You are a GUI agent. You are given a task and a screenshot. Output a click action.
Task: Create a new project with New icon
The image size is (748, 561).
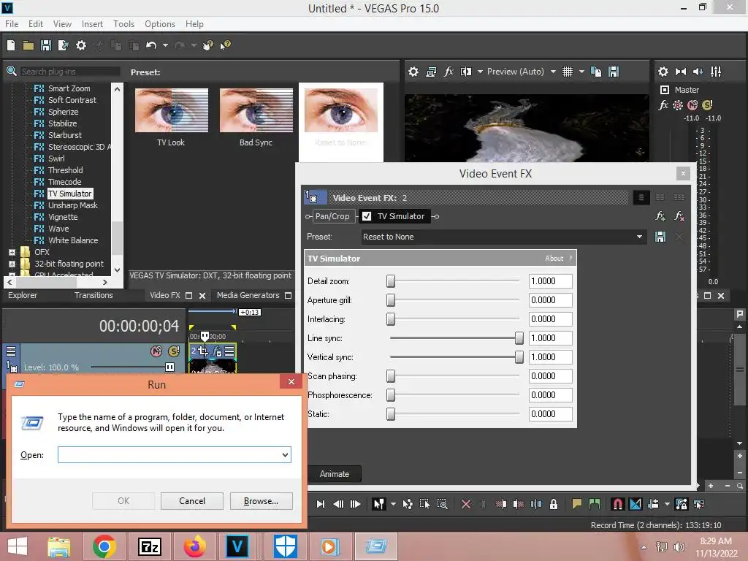(x=10, y=45)
